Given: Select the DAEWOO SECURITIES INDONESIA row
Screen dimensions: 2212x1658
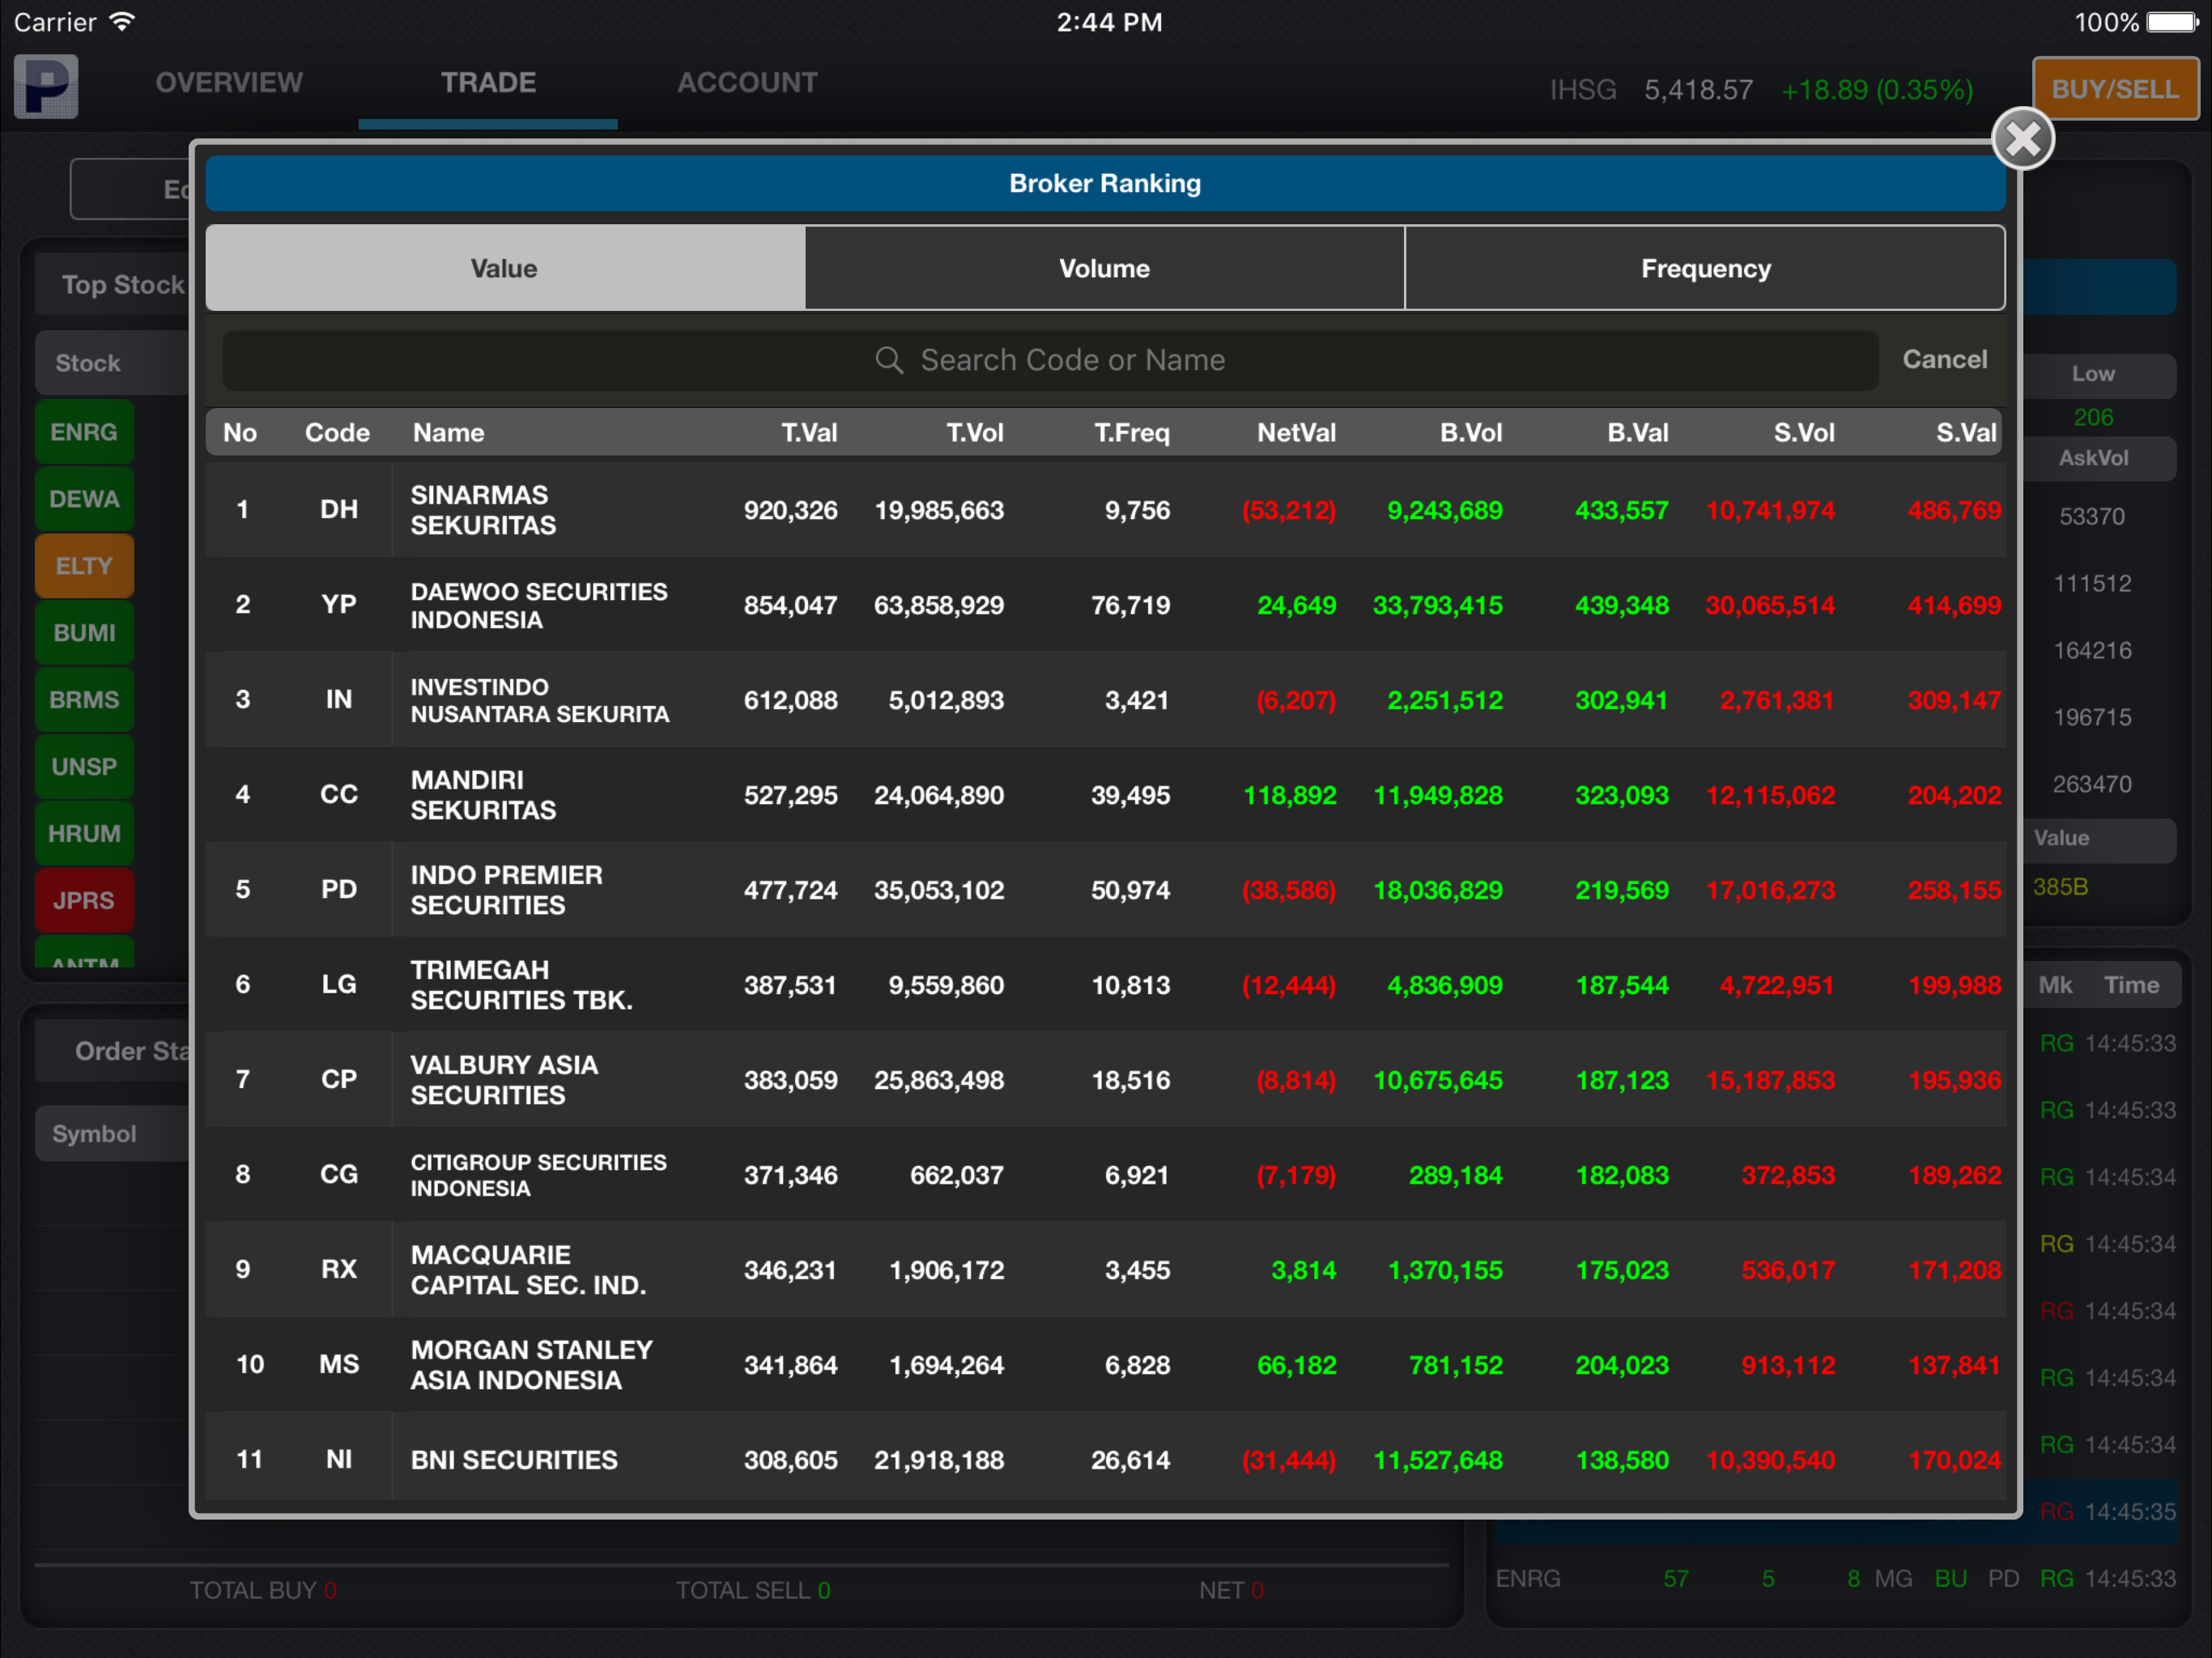Looking at the screenshot, I should [1105, 605].
